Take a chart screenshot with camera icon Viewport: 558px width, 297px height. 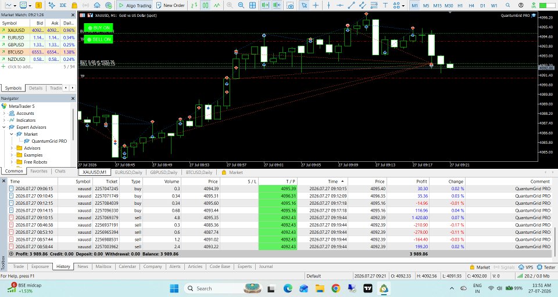291,5
